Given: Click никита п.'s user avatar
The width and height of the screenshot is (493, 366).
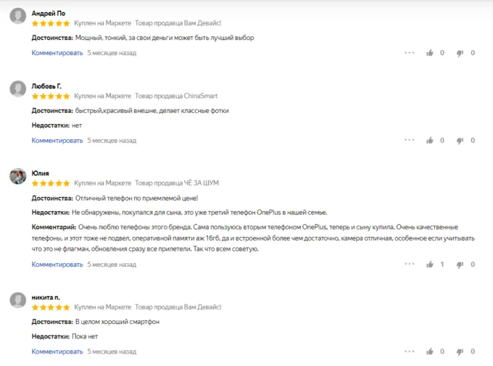Looking at the screenshot, I should tap(18, 301).
